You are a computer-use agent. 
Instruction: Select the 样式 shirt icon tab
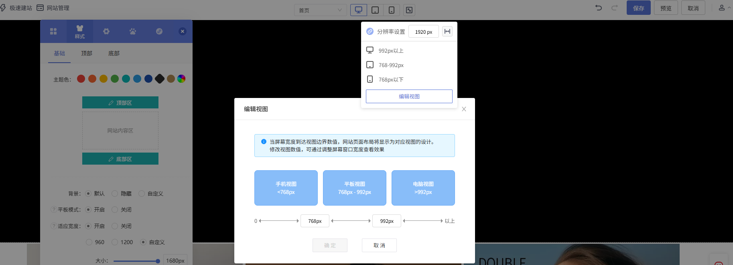pyautogui.click(x=80, y=32)
